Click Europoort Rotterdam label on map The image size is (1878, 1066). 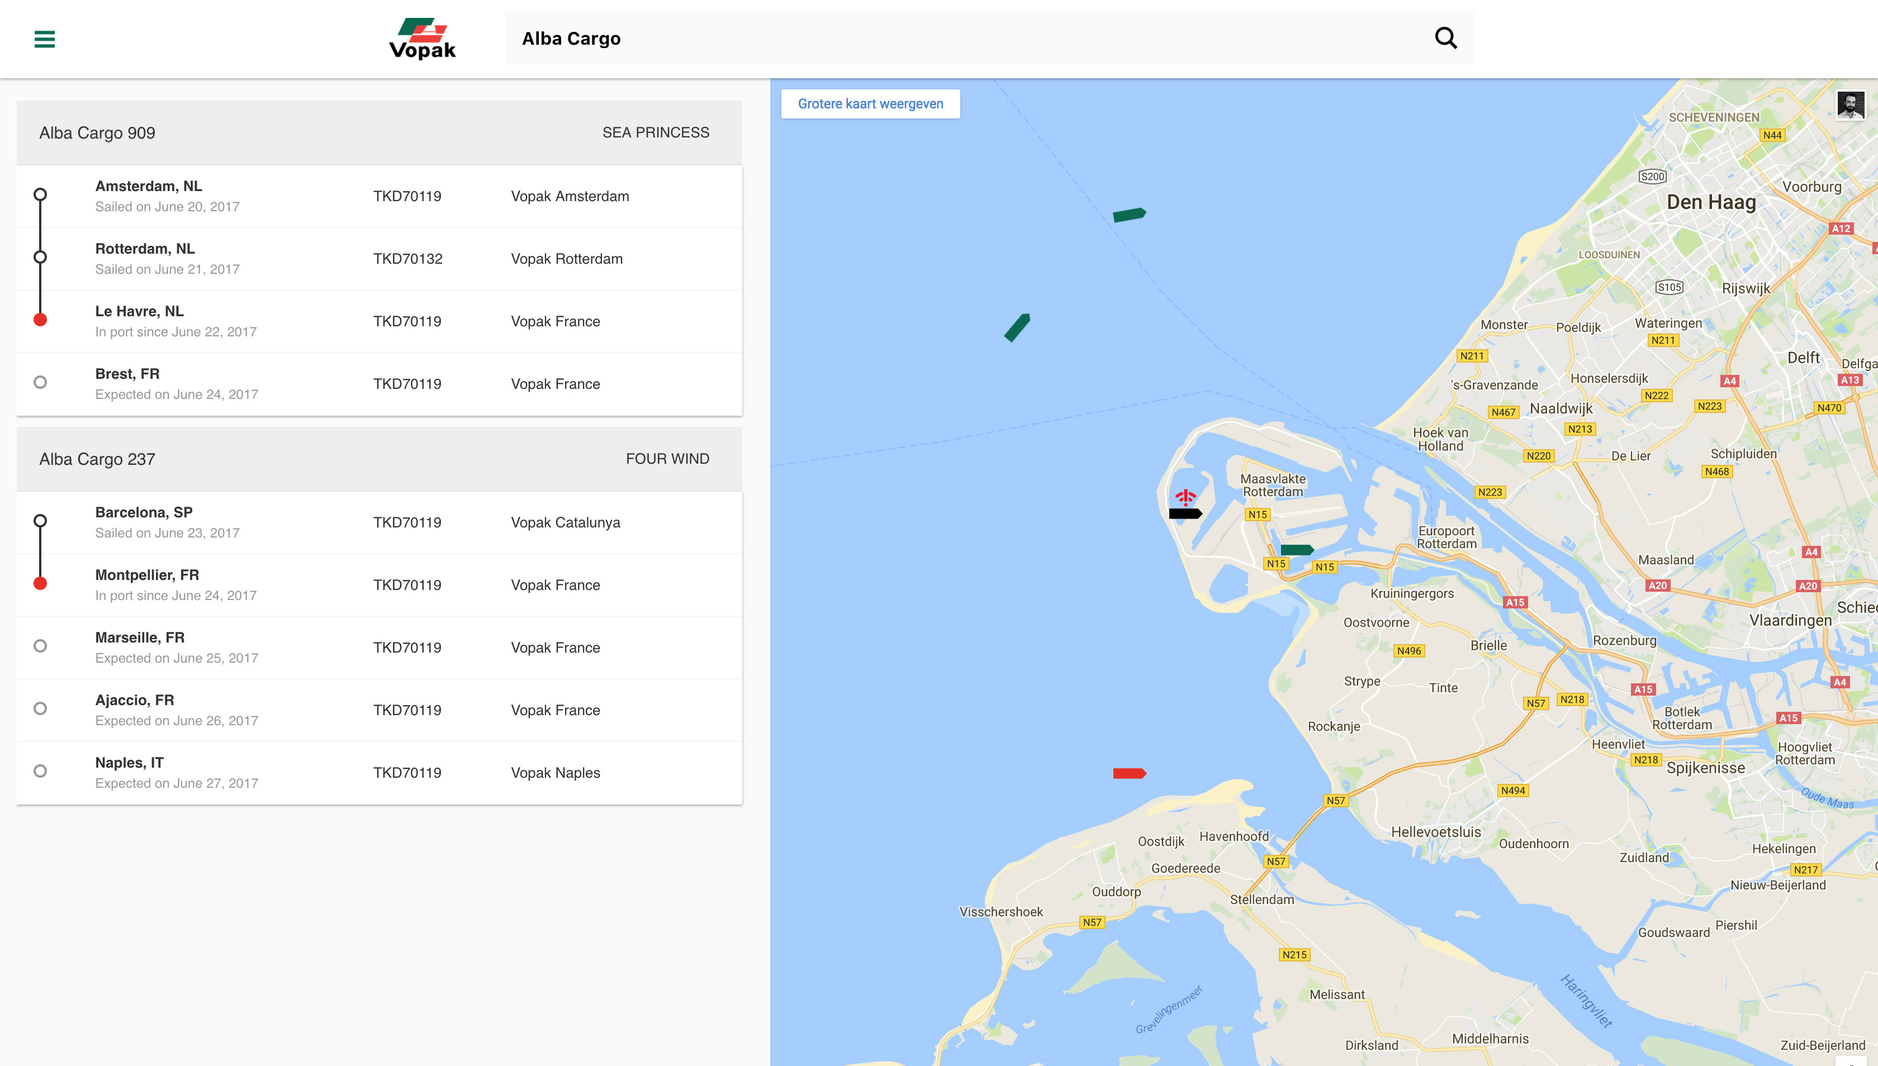click(1447, 537)
